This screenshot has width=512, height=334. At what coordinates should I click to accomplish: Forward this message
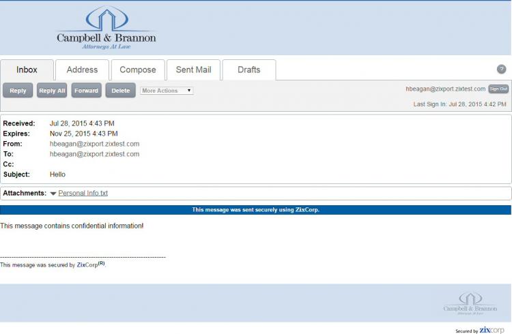pos(86,91)
